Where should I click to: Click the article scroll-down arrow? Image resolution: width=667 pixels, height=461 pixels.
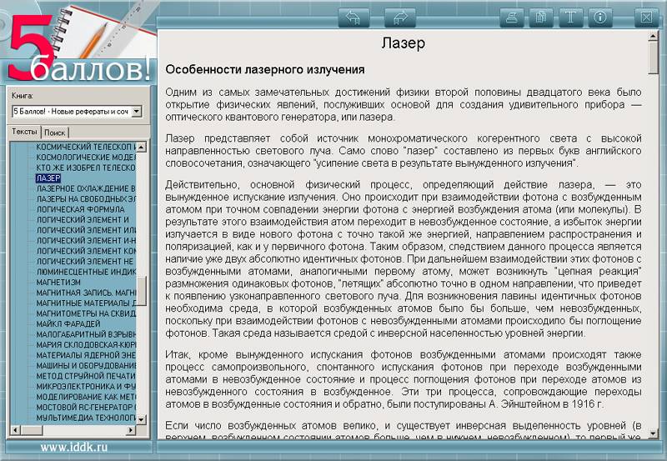653,433
